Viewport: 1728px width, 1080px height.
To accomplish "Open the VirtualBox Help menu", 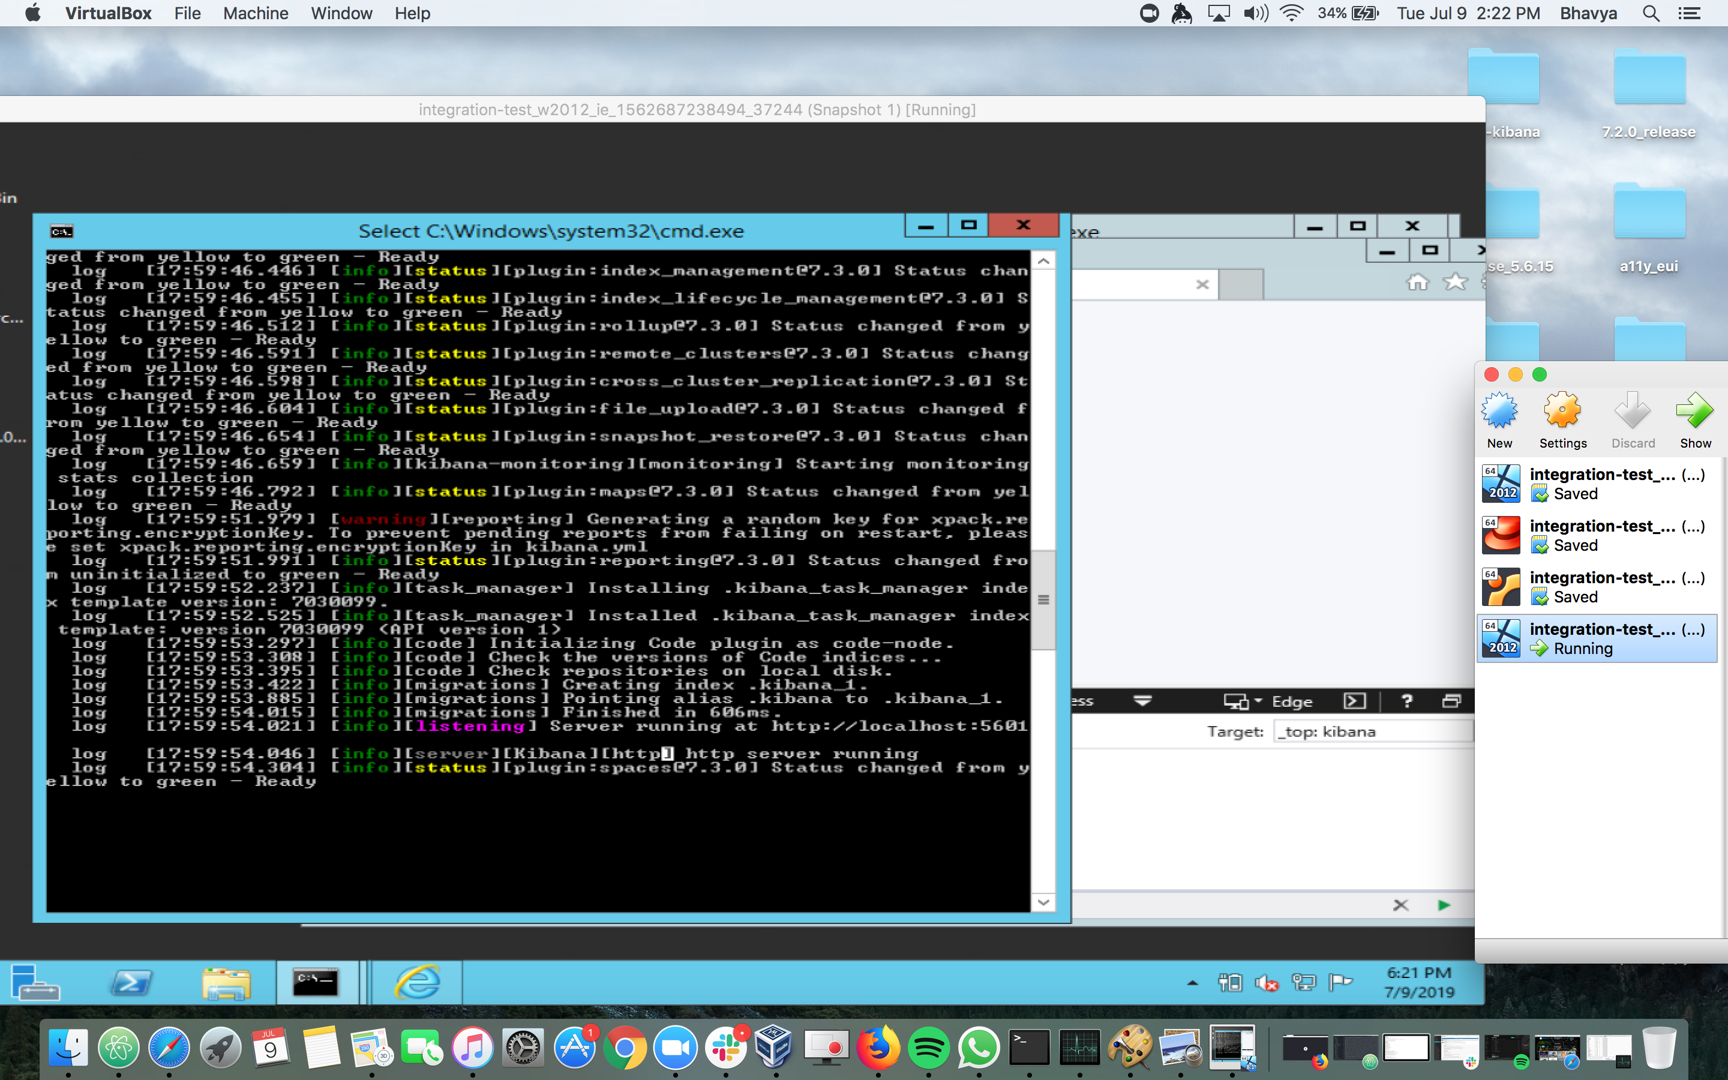I will (412, 13).
